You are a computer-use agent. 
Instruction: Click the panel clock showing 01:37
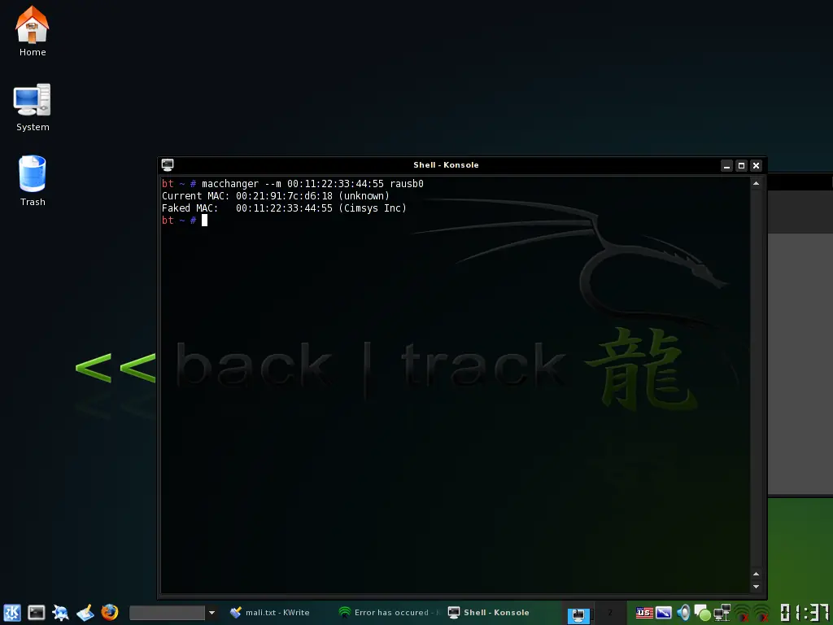[805, 613]
